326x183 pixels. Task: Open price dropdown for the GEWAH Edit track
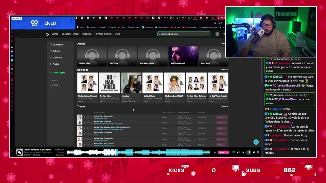tap(225, 134)
